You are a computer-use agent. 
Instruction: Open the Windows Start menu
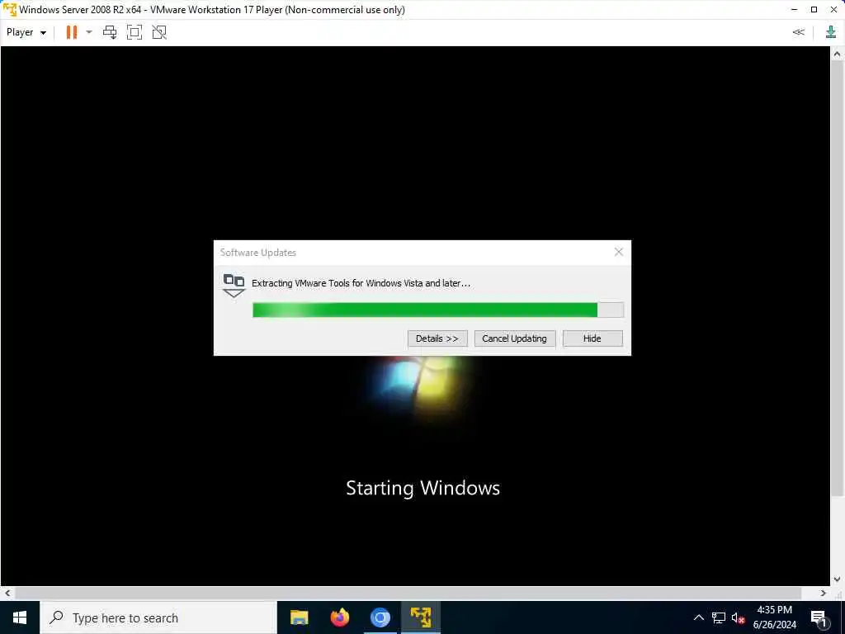20,617
